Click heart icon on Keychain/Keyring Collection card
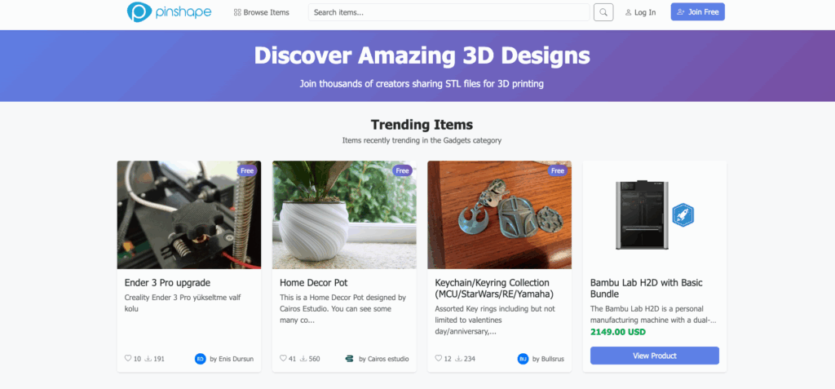Viewport: 835px width, 389px height. tap(438, 358)
